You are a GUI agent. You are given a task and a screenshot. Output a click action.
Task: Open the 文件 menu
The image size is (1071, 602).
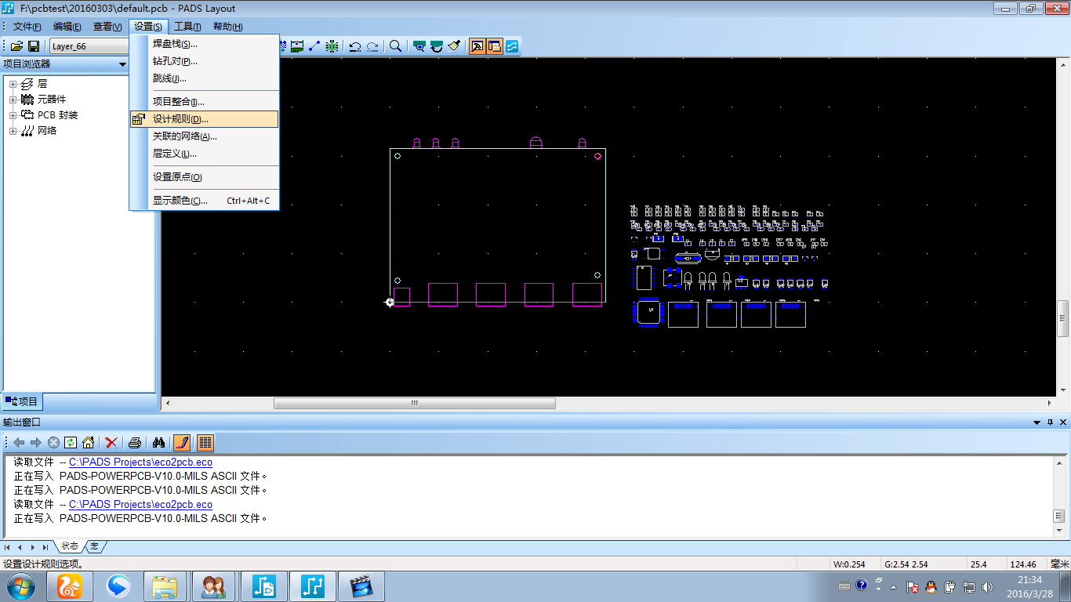(x=27, y=27)
